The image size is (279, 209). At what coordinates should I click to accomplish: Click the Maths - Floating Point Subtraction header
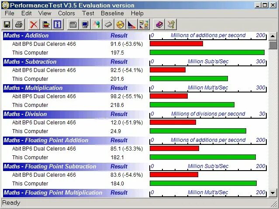tap(50, 166)
